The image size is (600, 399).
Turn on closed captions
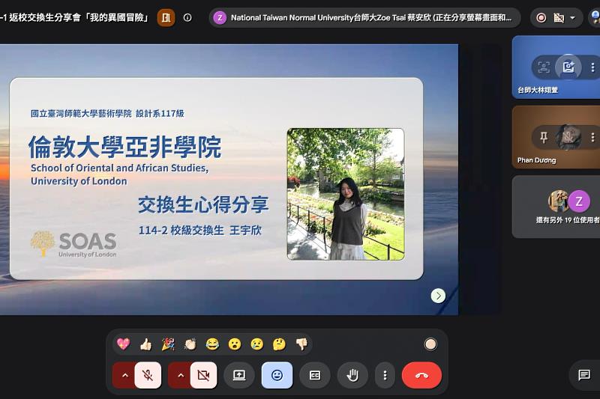pyautogui.click(x=315, y=375)
